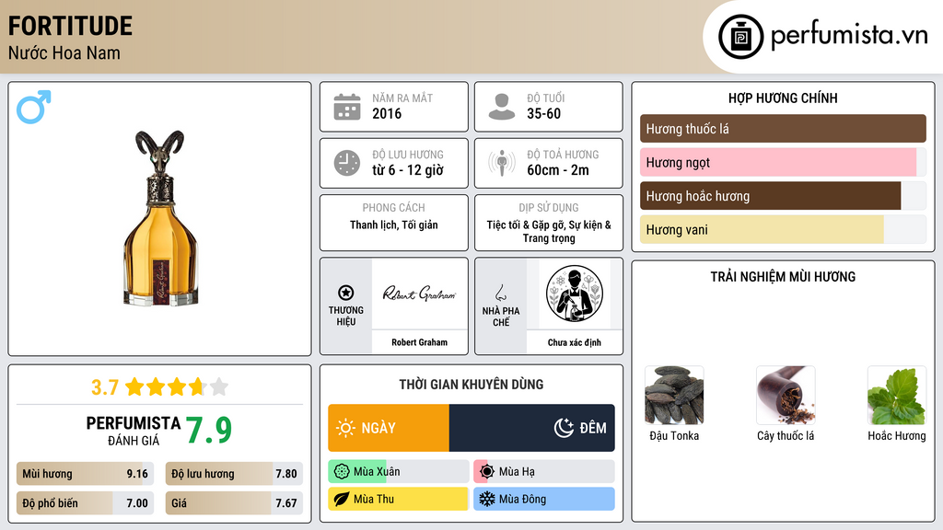Click the Cây thuốc lá pipe thumbnail
The height and width of the screenshot is (530, 943).
786,396
